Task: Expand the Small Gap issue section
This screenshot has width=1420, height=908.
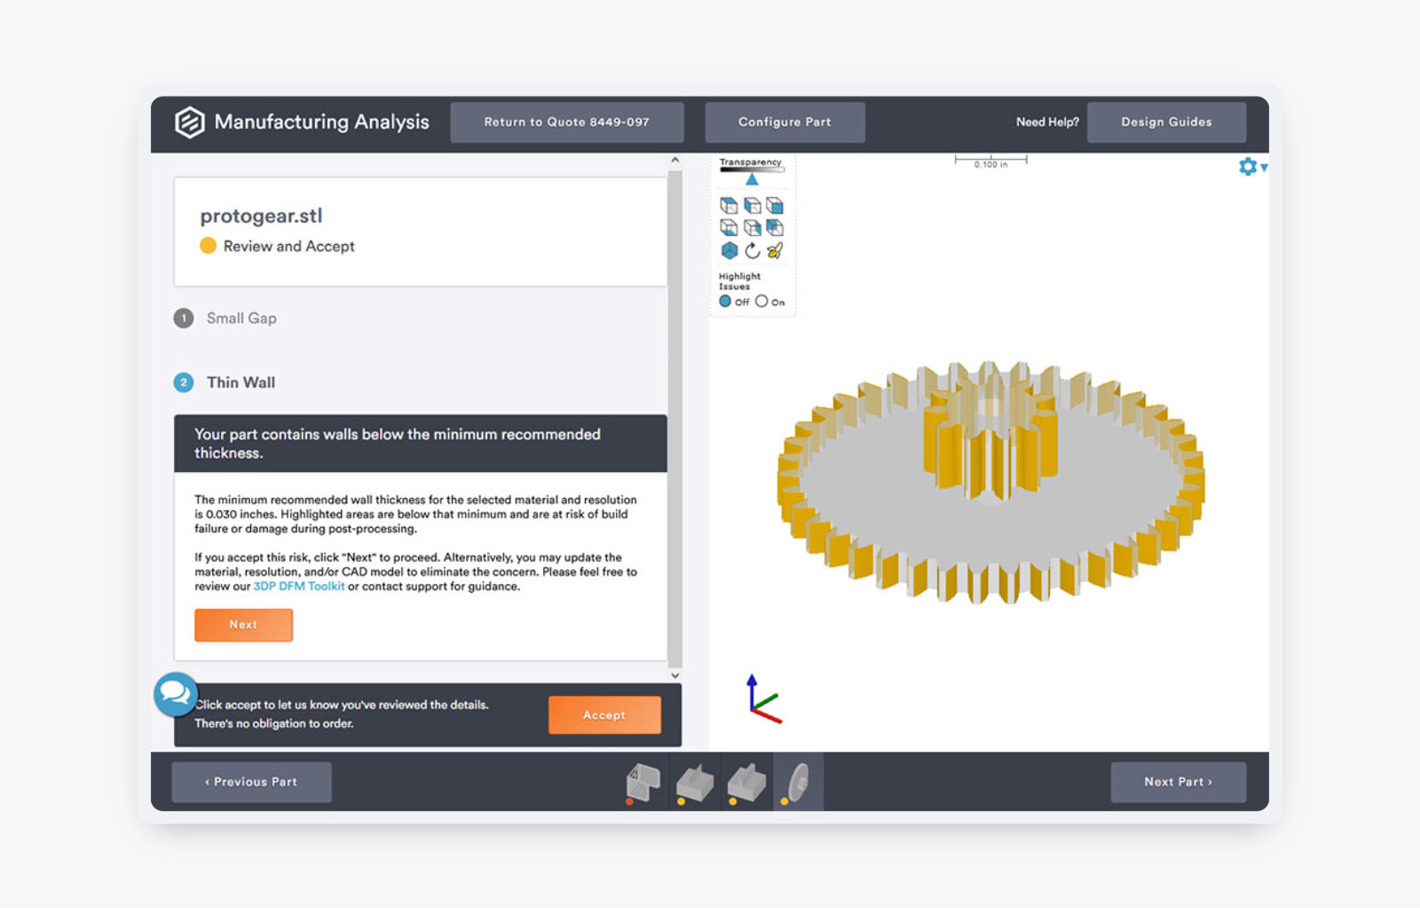Action: 241,318
